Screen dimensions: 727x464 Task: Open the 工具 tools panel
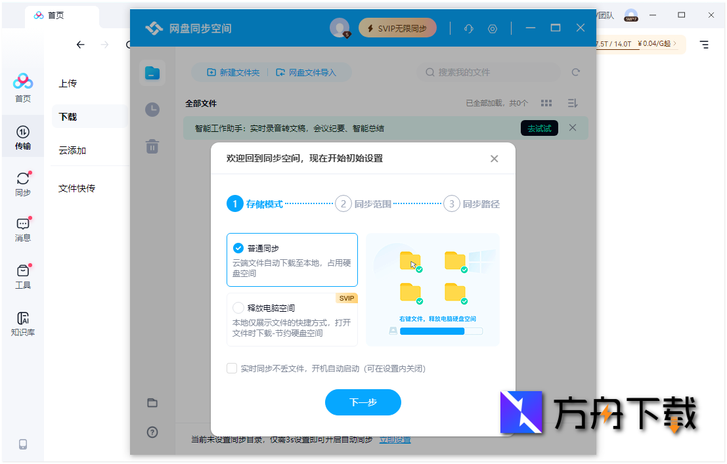coord(23,276)
